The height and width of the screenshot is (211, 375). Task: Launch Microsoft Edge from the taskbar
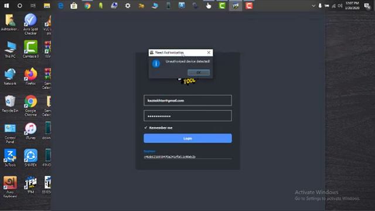click(61, 5)
